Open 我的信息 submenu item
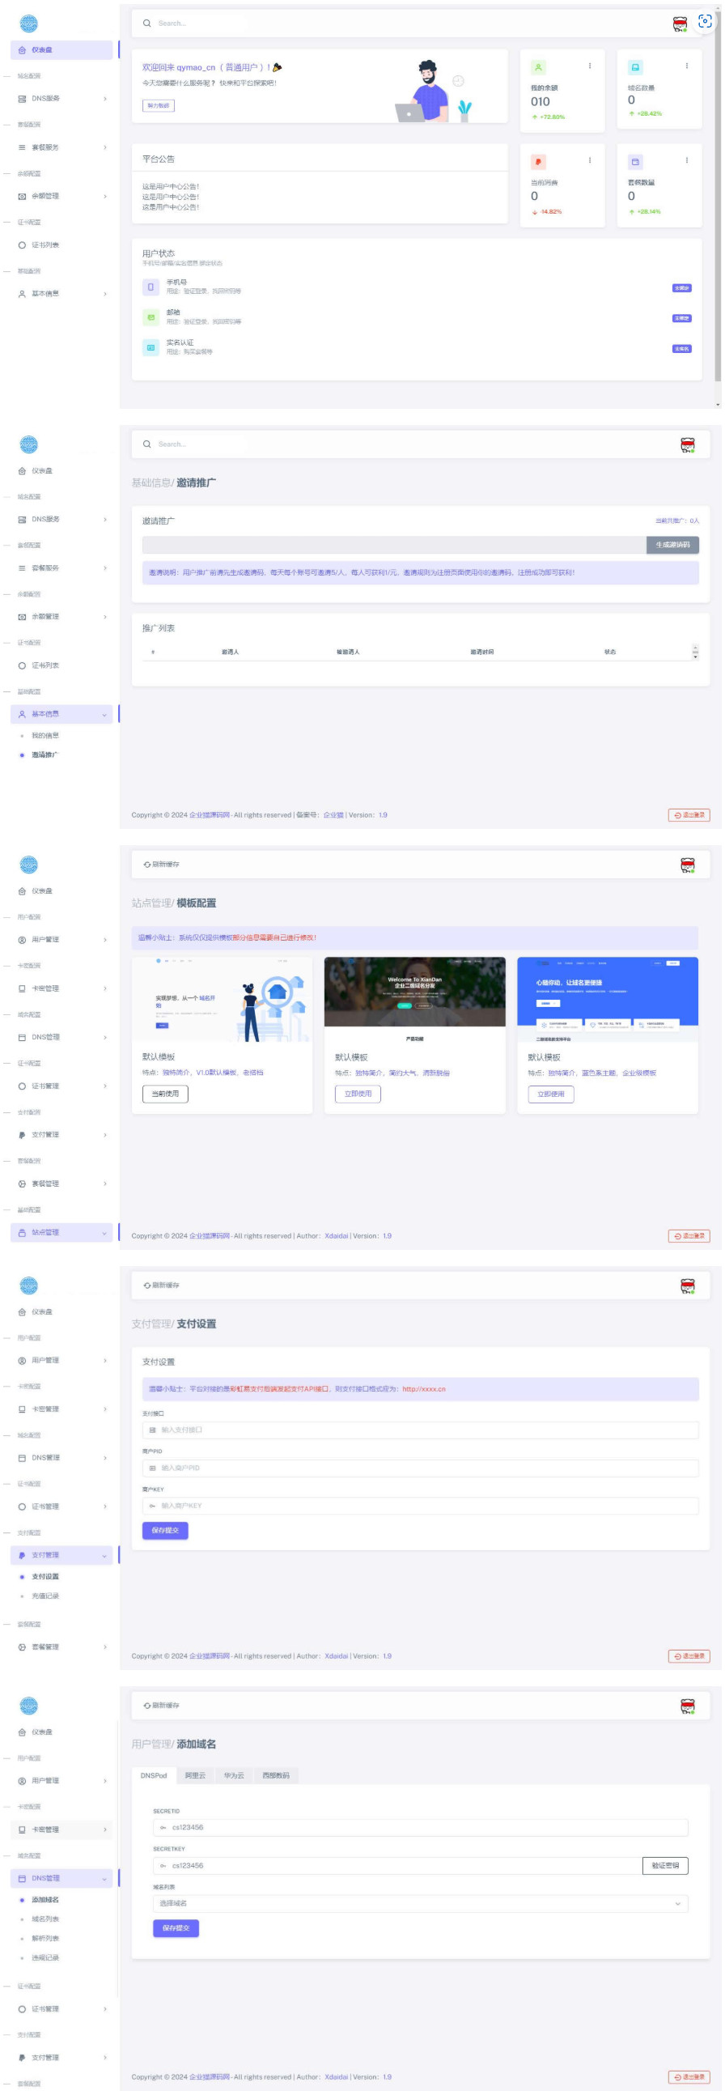725x2091 pixels. tap(45, 735)
